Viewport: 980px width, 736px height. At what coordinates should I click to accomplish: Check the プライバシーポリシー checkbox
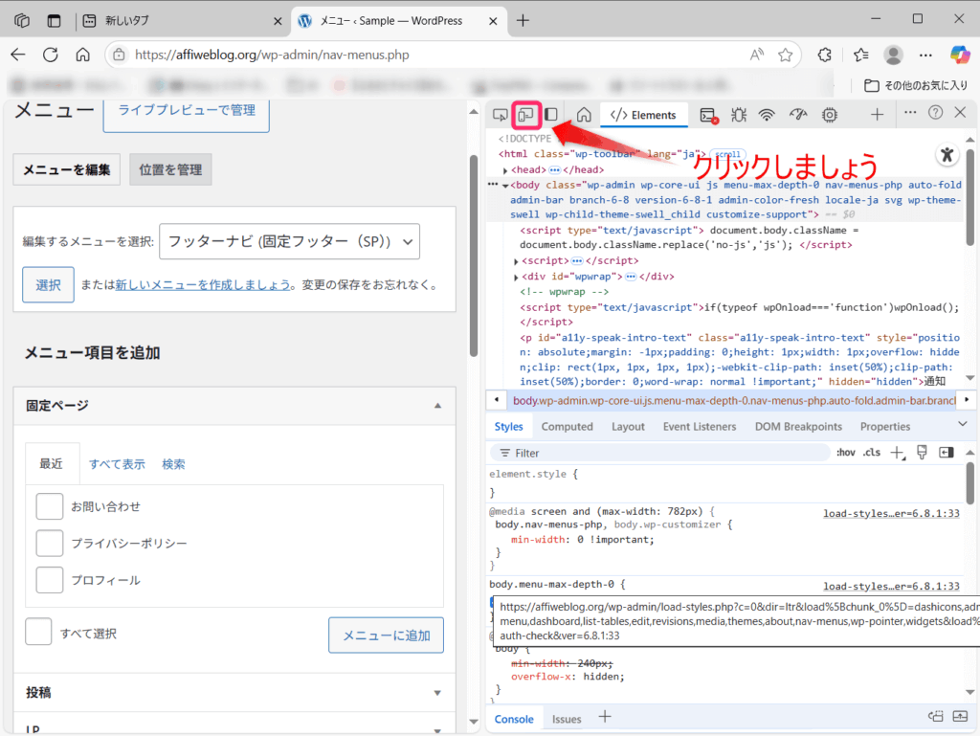point(50,543)
